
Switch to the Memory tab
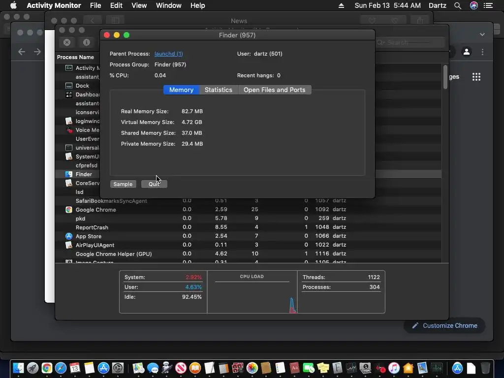click(181, 90)
